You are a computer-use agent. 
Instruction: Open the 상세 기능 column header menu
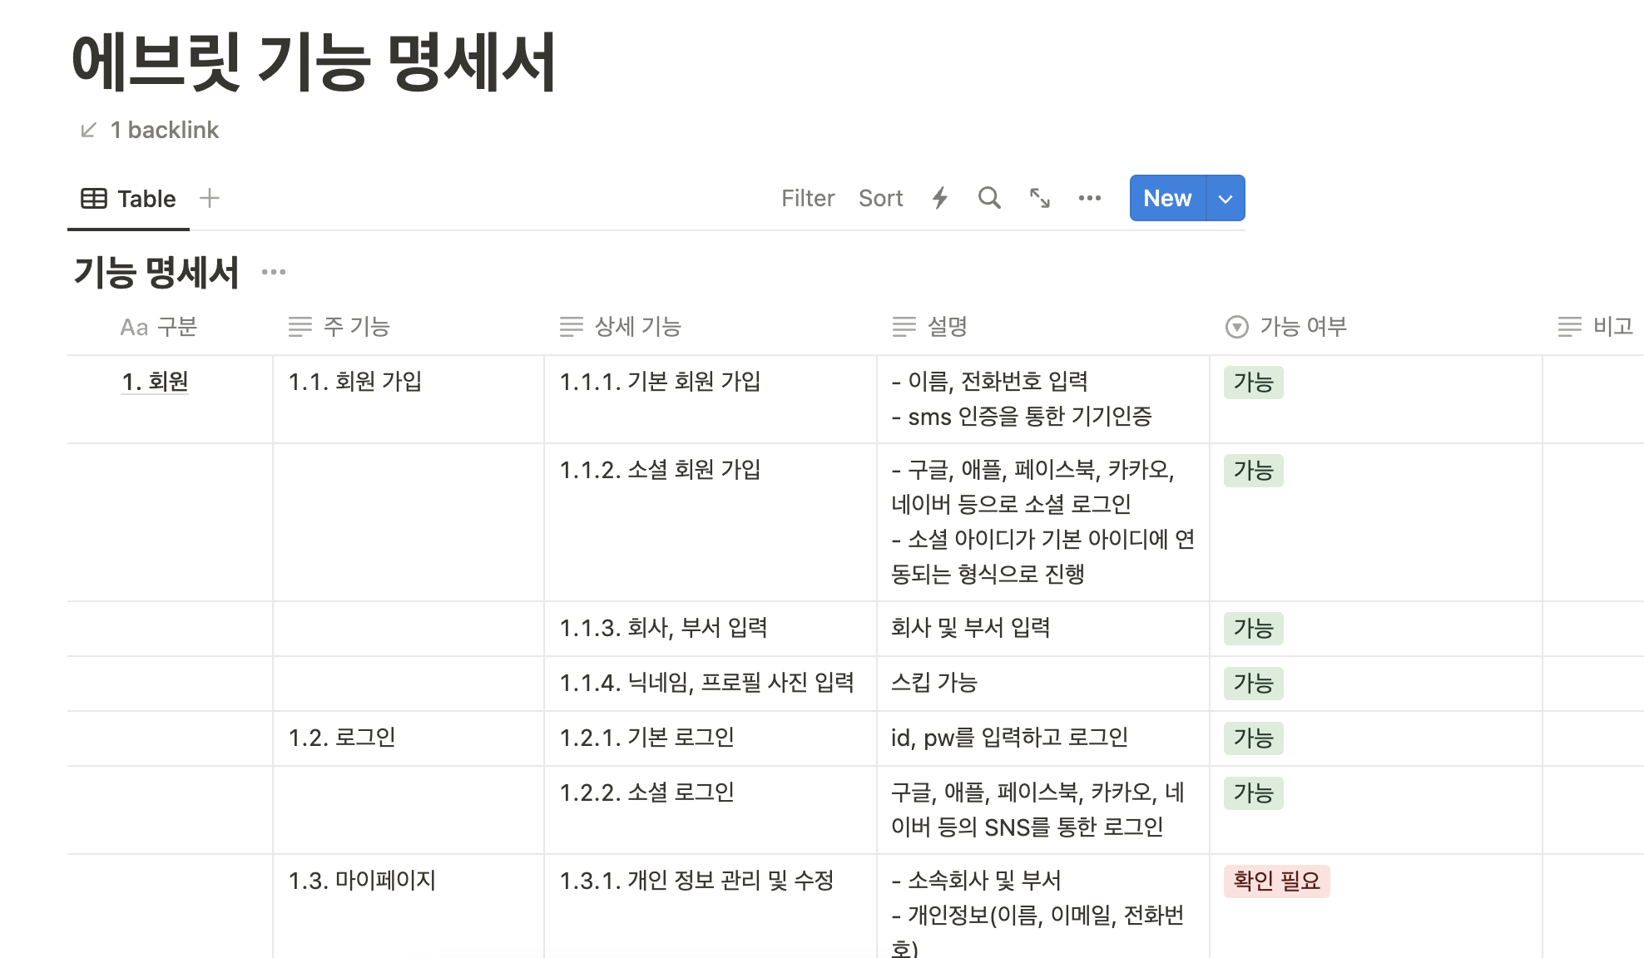(x=637, y=327)
